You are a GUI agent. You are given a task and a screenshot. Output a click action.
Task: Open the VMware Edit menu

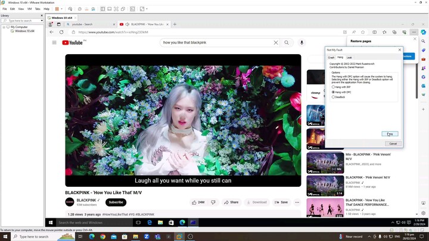pyautogui.click(x=13, y=9)
